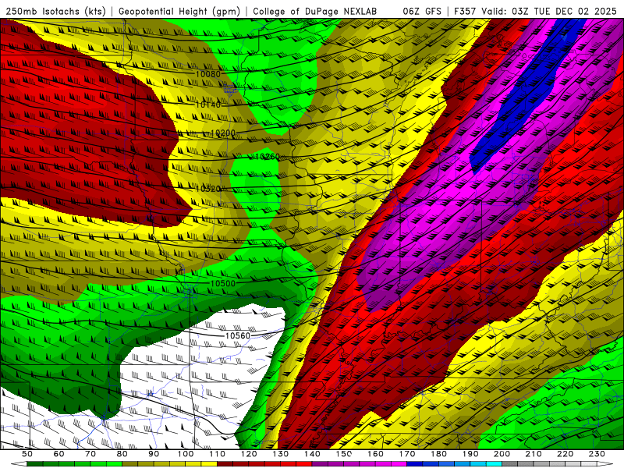Image resolution: width=624 pixels, height=468 pixels.
Task: Click the 150 value on the legend scale
Action: (344, 454)
